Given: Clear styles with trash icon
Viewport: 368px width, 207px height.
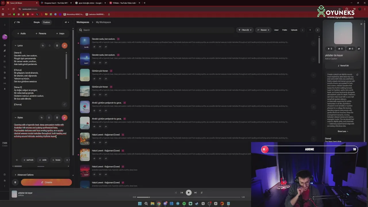Looking at the screenshot, I should tap(57, 117).
